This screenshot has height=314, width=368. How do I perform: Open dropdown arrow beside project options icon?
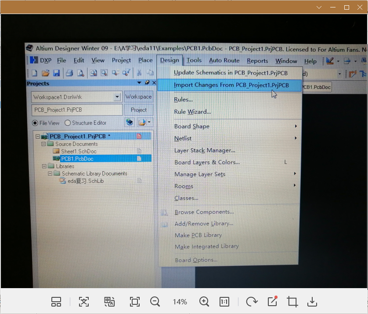(x=149, y=122)
